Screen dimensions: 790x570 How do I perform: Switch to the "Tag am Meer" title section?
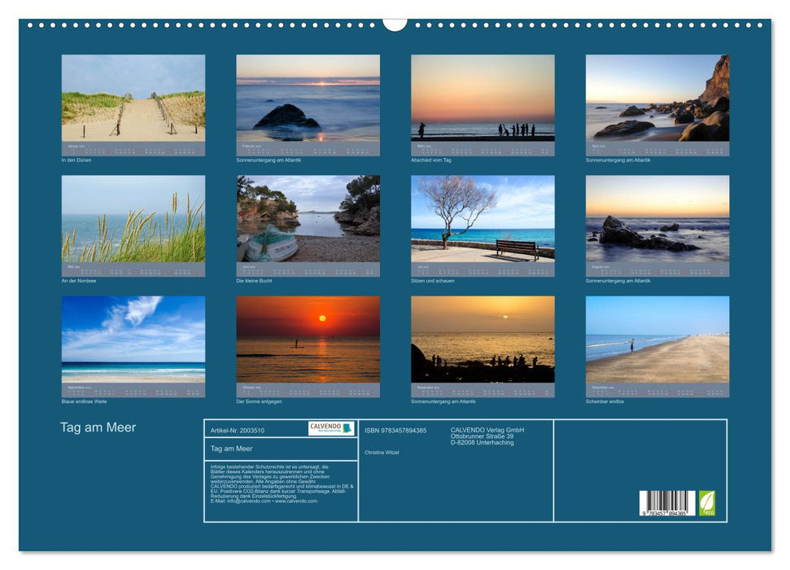[x=97, y=427]
